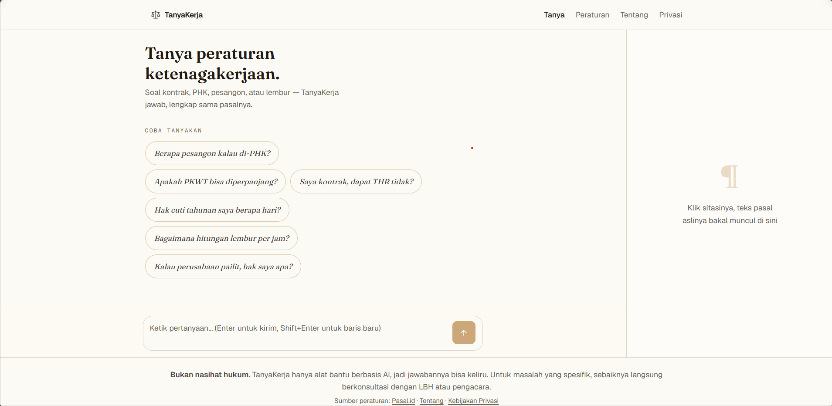Open the Privasi nav item
The width and height of the screenshot is (832, 406).
[670, 15]
